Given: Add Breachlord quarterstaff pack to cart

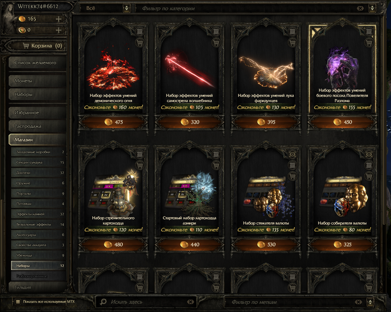Looking at the screenshot, I should [x=369, y=42].
